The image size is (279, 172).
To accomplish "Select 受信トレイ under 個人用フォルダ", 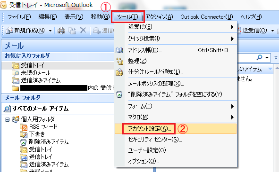I will pos(41,149).
